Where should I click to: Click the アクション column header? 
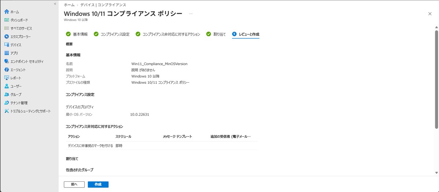click(x=74, y=136)
